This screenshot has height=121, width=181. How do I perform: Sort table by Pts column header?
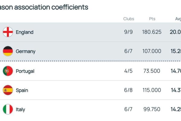(x=152, y=19)
